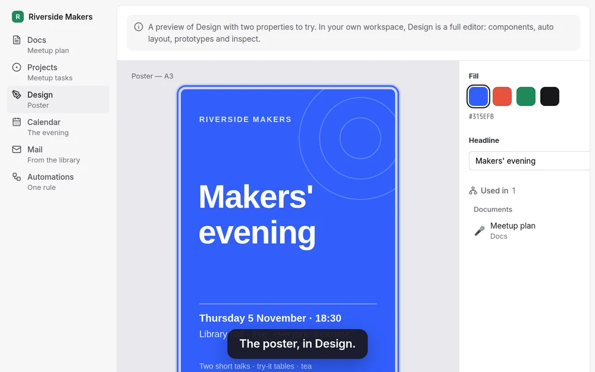Open Docs in the sidebar
Viewport: 595px width, 372px height.
point(58,45)
